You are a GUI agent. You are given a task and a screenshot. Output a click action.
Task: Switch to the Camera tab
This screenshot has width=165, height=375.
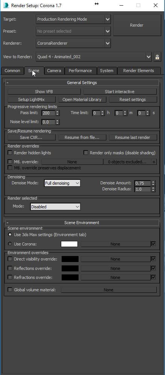(x=54, y=71)
